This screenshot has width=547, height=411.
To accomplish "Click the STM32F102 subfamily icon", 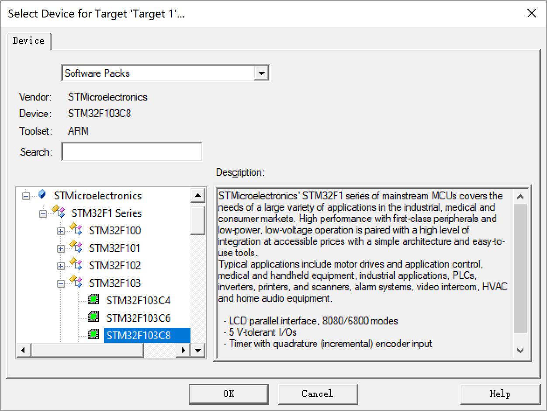I will (x=76, y=265).
